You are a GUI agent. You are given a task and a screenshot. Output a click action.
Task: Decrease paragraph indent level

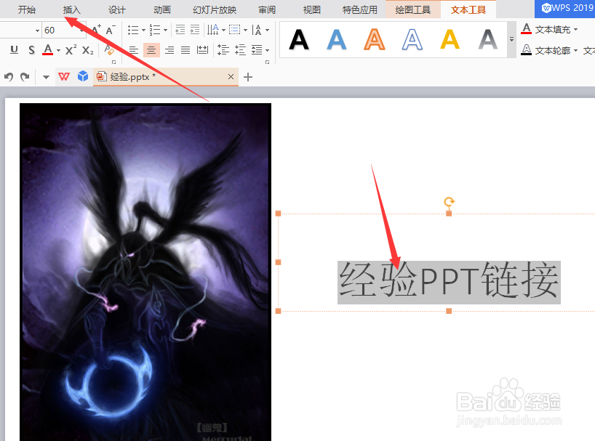click(180, 30)
